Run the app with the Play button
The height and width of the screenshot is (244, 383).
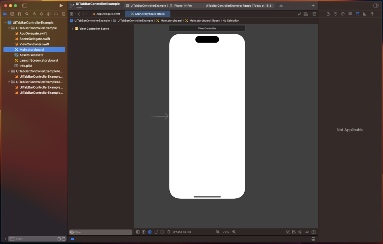point(61,6)
